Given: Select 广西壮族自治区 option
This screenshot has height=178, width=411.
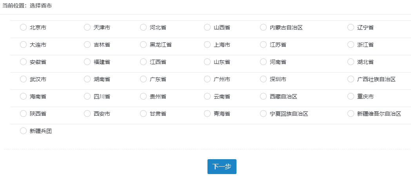Looking at the screenshot, I should coord(351,79).
